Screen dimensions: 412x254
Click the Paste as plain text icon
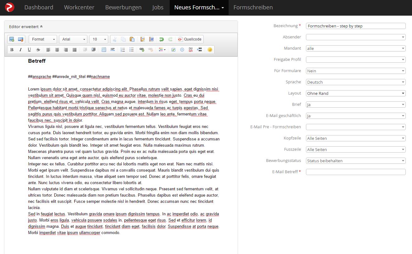143,39
